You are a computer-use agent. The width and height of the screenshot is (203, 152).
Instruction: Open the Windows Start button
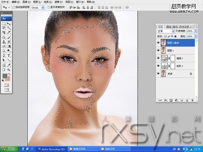pyautogui.click(x=9, y=149)
